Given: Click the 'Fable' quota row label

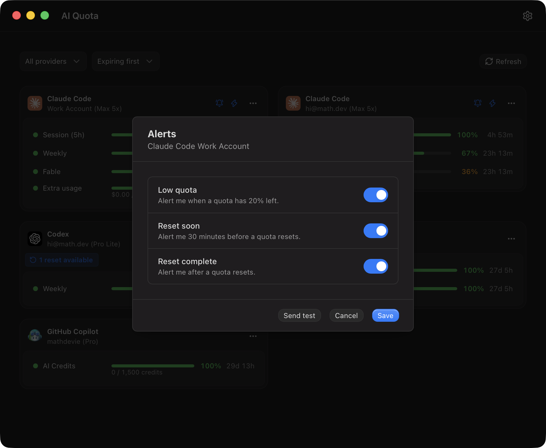Looking at the screenshot, I should point(52,172).
